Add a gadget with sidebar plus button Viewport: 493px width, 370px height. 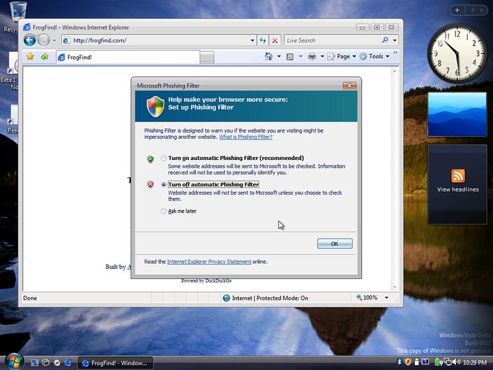click(457, 10)
